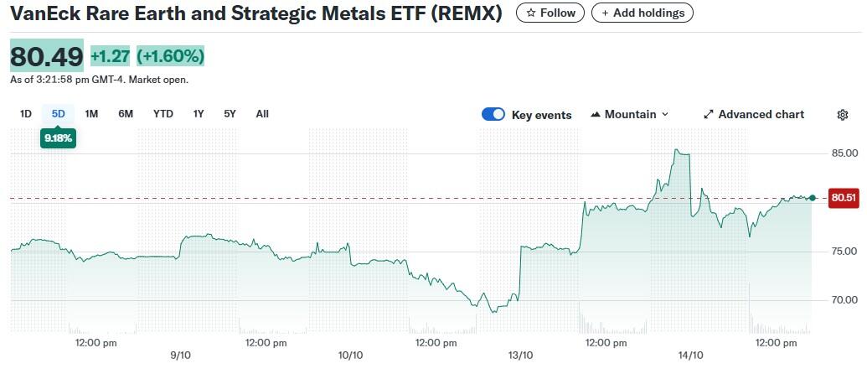Click the plus icon on Add holdings
The width and height of the screenshot is (867, 374).
605,13
